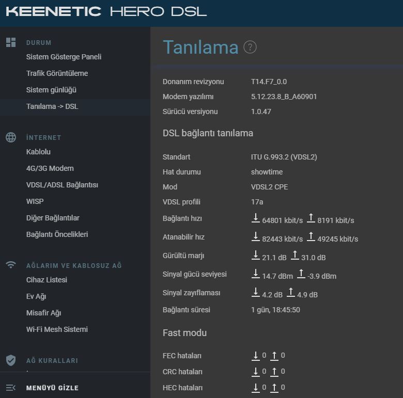Click upload arrow in Sinyal gücü seviyesi row

(301, 274)
